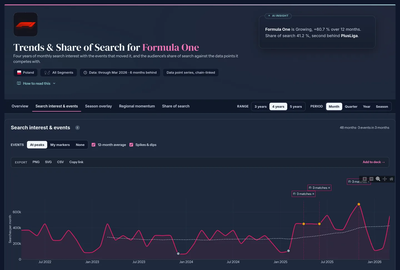Click the clock icon in the data freshness chip
This screenshot has height=270, width=400.
(85, 73)
